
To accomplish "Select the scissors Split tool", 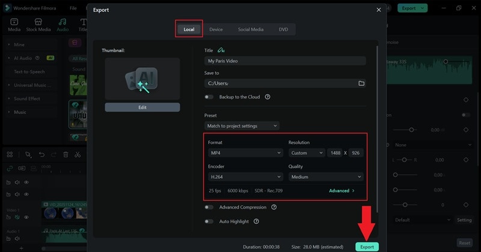I will [78, 155].
